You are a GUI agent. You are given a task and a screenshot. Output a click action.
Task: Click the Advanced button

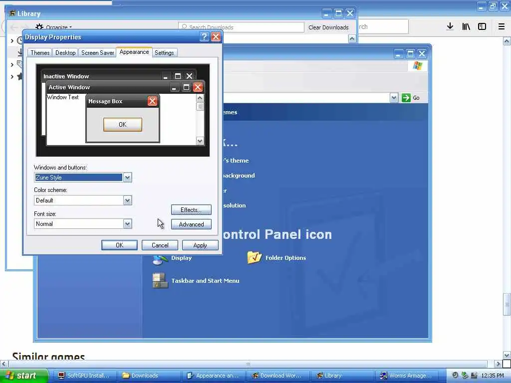click(x=191, y=224)
